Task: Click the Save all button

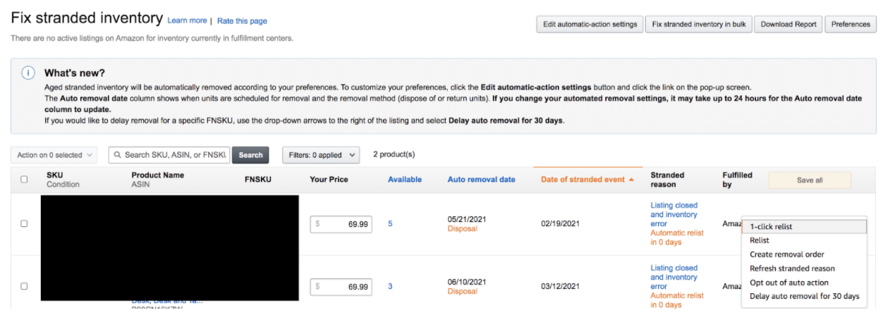Action: pyautogui.click(x=809, y=180)
